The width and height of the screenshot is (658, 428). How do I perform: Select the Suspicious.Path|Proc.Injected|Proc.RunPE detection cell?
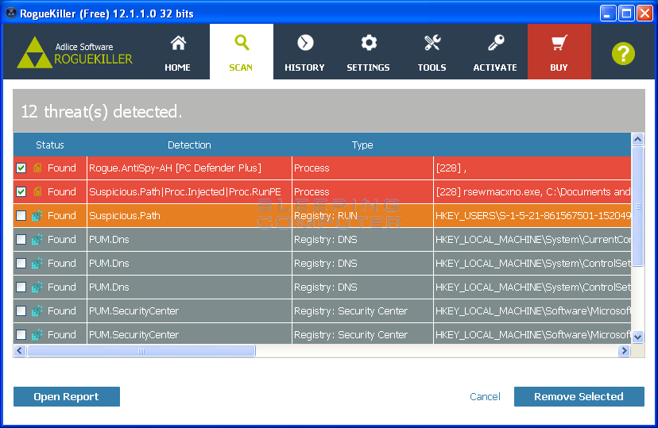[189, 192]
